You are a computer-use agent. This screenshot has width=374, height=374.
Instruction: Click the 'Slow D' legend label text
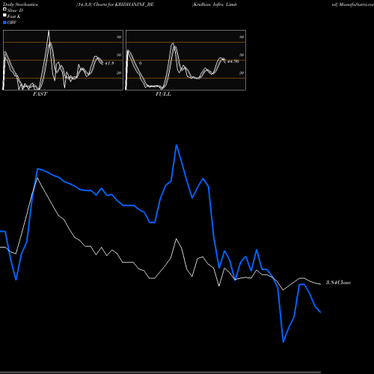(15, 10)
